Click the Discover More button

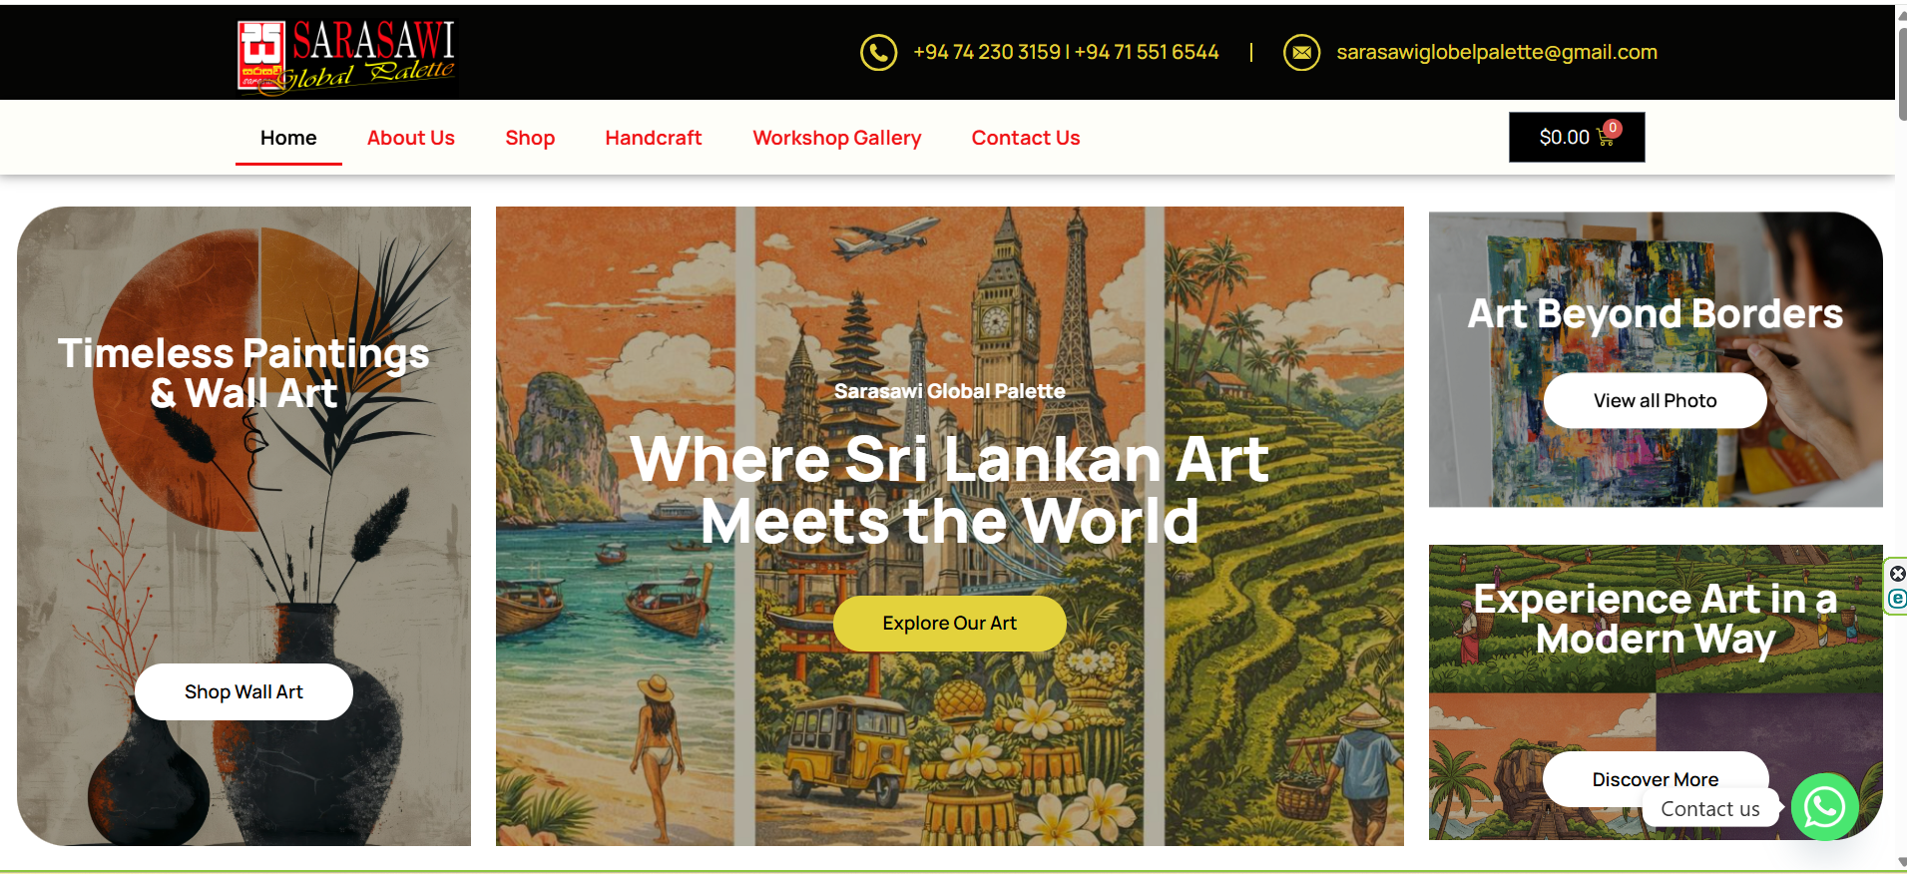(x=1655, y=779)
